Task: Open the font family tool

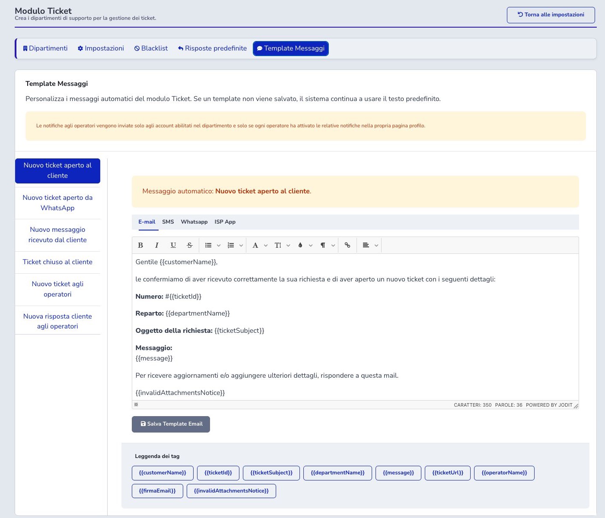Action: [255, 245]
